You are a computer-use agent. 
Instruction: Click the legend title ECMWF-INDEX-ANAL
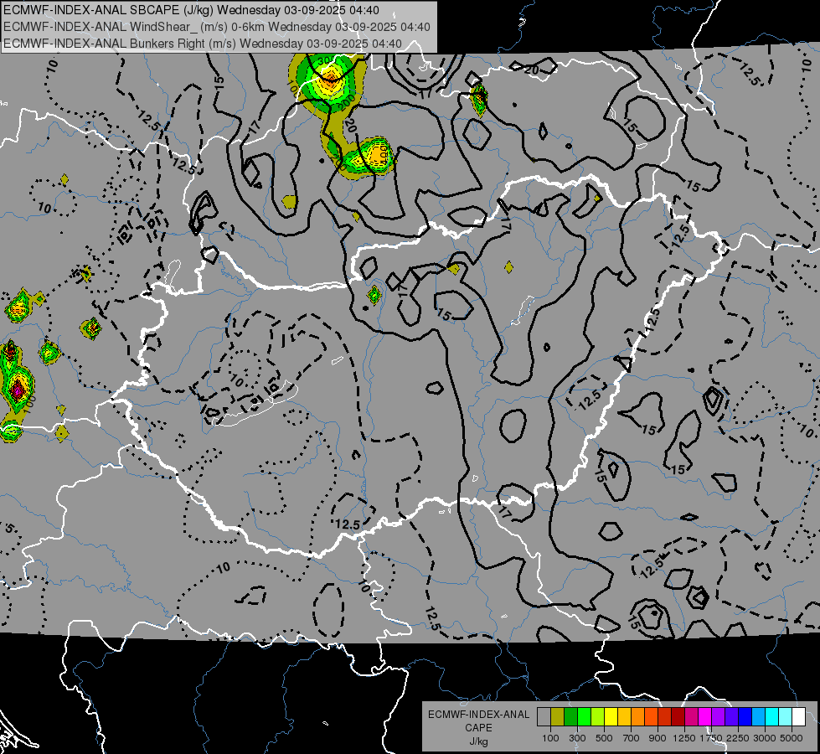pos(478,715)
